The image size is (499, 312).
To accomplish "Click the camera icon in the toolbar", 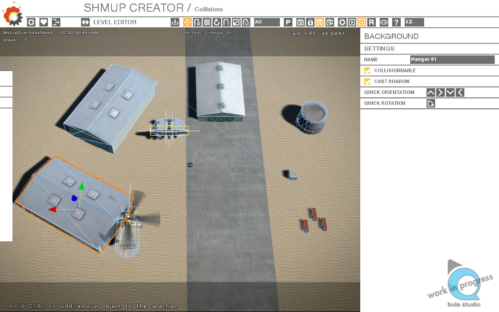I will click(300, 22).
